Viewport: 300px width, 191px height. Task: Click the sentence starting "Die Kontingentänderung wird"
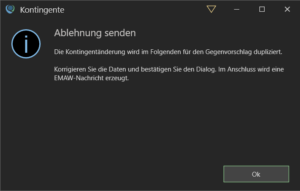point(168,52)
